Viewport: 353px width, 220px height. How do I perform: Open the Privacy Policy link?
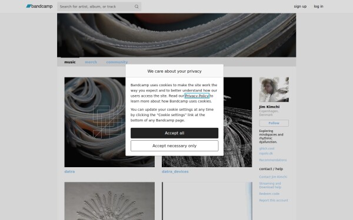197,96
